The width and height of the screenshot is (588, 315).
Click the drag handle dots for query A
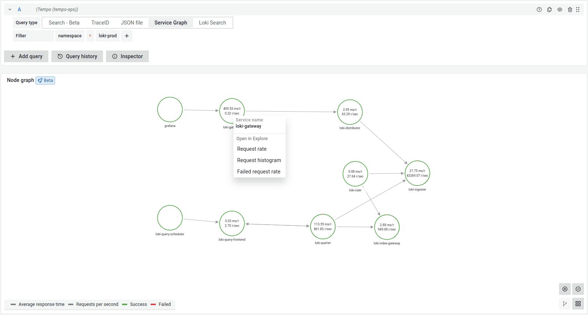tap(578, 10)
